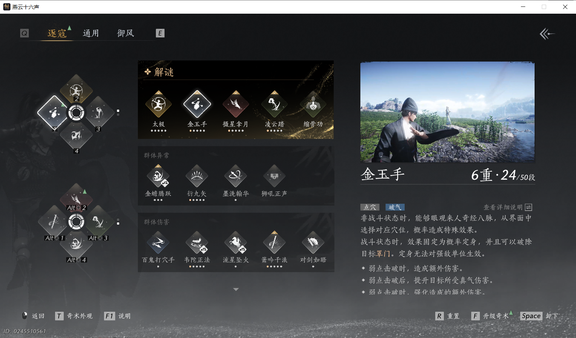Select the 箫吟千浪 skill icon
Image resolution: width=576 pixels, height=338 pixels.
274,243
